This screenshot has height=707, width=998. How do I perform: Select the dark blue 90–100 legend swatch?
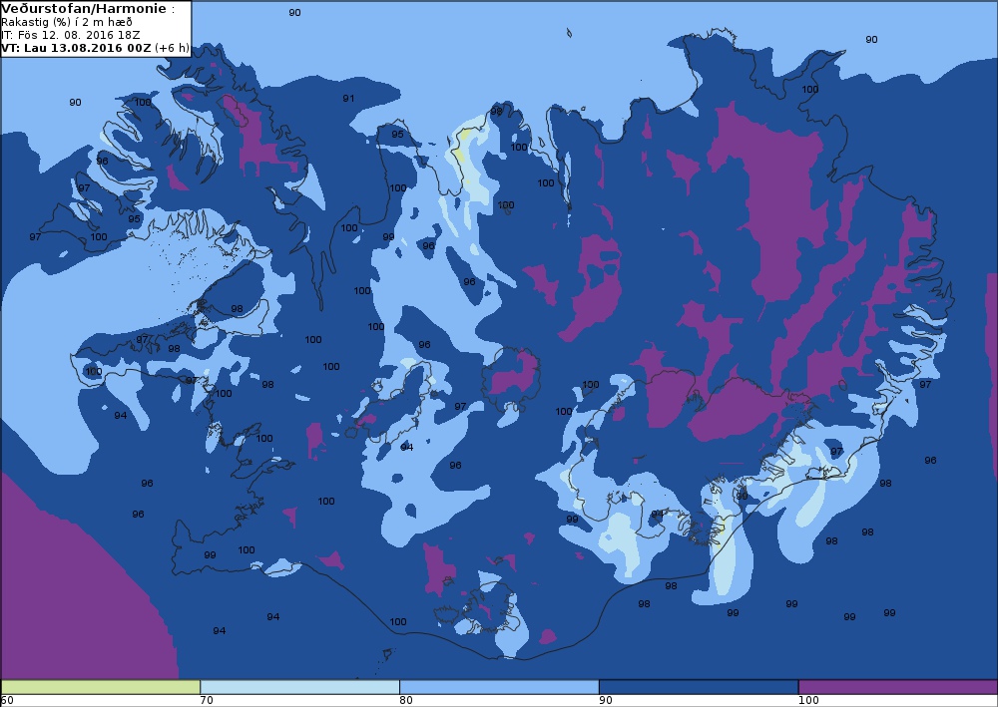699,687
